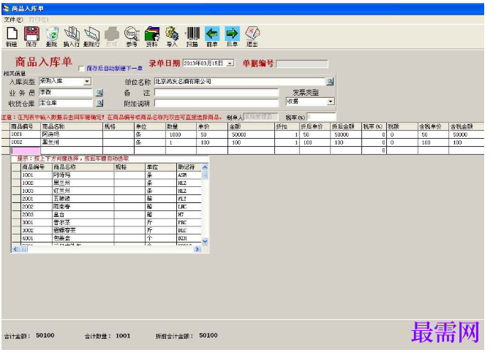Click the 扫描 (Scan) barcode icon
The image size is (493, 355).
[x=192, y=37]
